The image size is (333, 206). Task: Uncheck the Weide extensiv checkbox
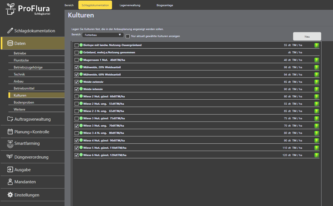point(77,82)
